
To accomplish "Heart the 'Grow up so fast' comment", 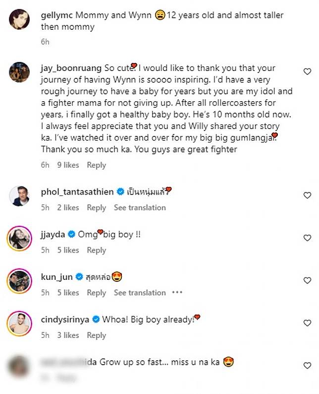I will [307, 366].
